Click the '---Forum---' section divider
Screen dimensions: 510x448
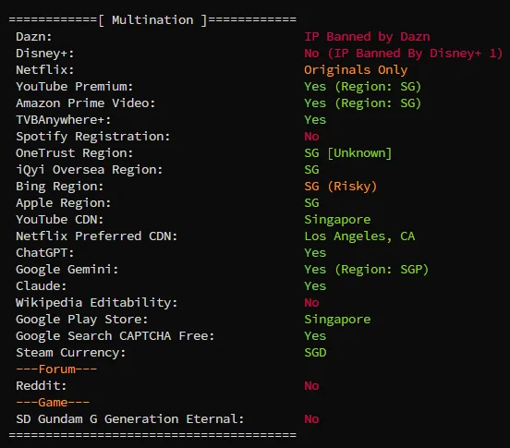[x=56, y=369]
